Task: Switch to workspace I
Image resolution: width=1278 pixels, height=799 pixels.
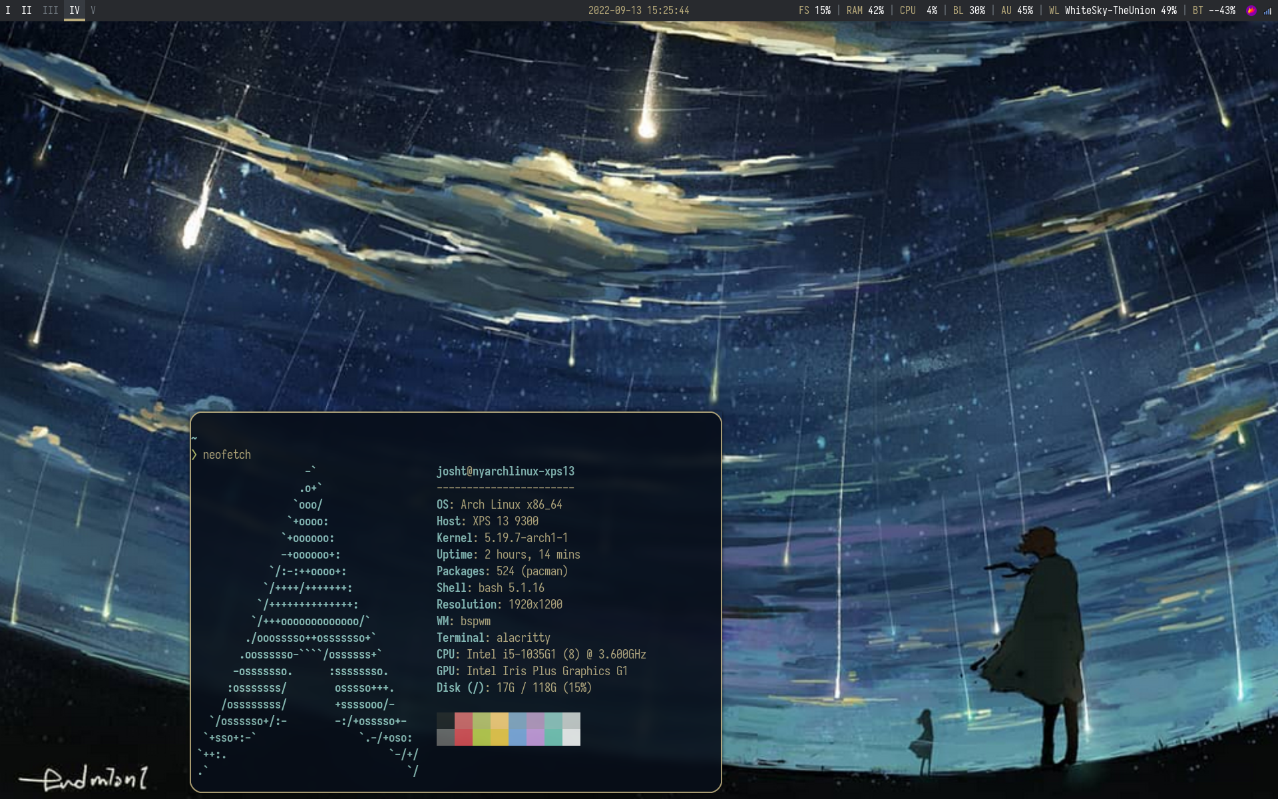Action: [8, 11]
